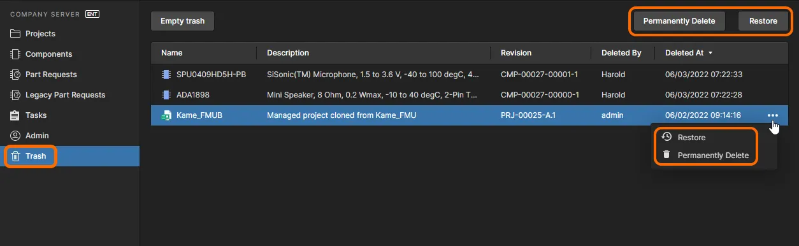Open the Projects folder icon in sidebar
Screen dimensions: 799x246
pos(15,34)
